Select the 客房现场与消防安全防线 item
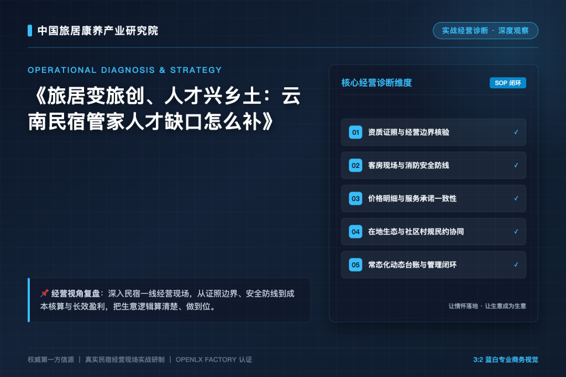The width and height of the screenshot is (566, 377). click(433, 166)
